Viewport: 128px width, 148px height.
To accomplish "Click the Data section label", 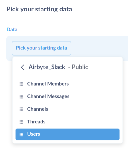I will click(x=12, y=30).
